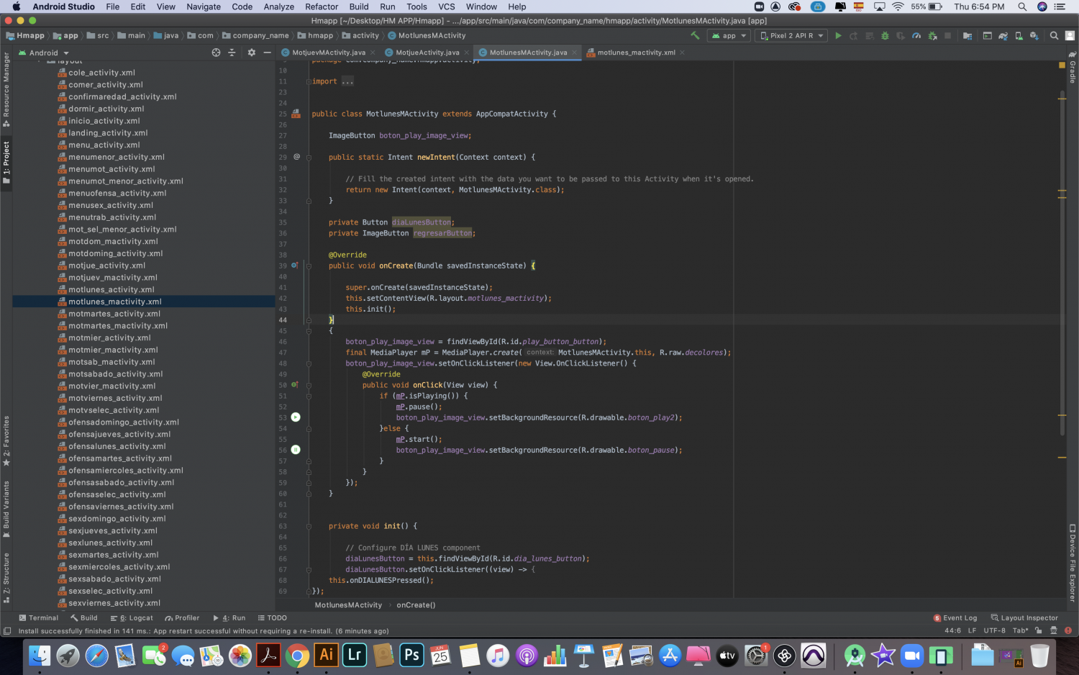Screen dimensions: 1079x675
Task: Click the Profile app gauge icon
Action: (x=916, y=35)
